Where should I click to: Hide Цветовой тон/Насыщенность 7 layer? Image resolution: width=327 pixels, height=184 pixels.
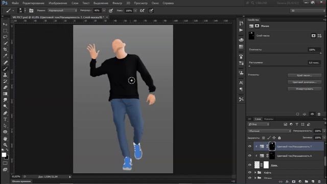pyautogui.click(x=250, y=147)
